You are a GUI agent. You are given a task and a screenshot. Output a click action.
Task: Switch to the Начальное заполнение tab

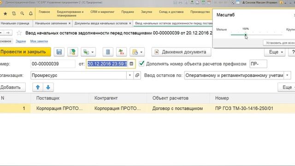click(x=51, y=24)
